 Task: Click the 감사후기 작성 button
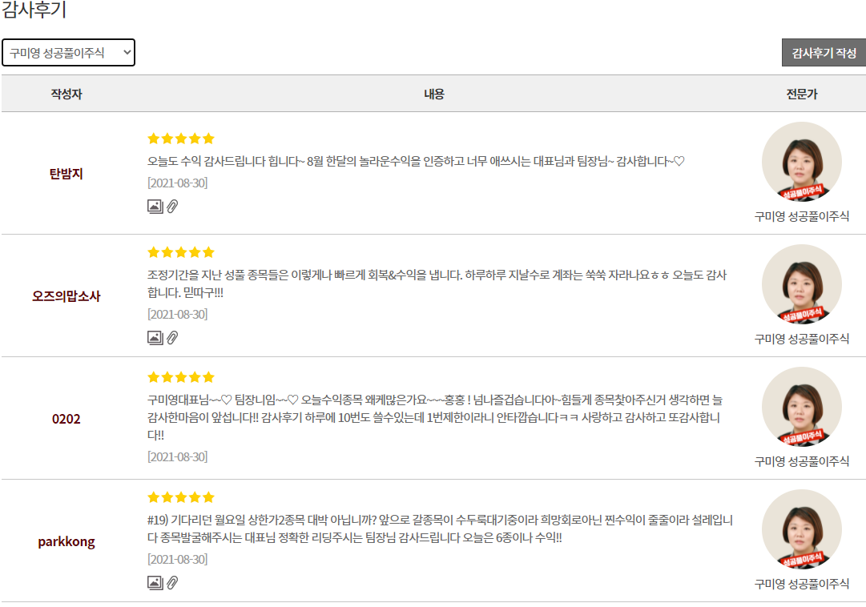click(824, 53)
